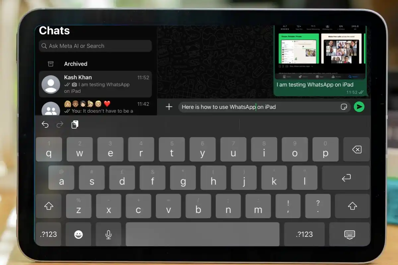Toggle the left Shift key
Viewport: 398px width, 265px height.
point(49,206)
